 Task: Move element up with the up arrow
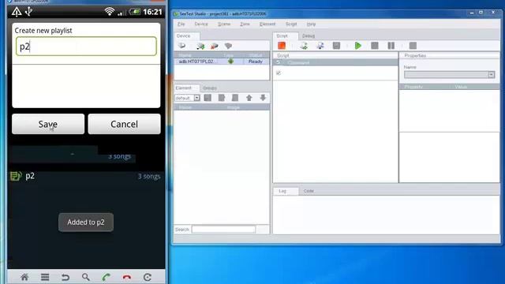pos(249,98)
